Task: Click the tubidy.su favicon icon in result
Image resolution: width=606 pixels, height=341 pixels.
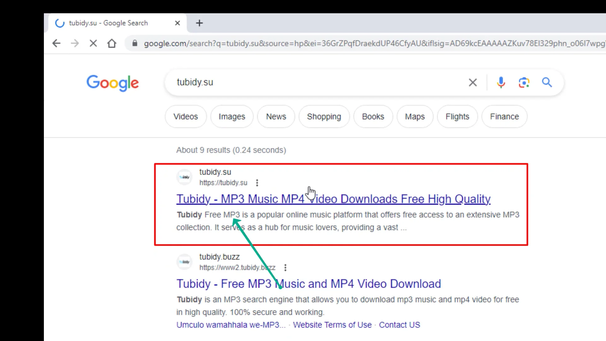Action: (184, 176)
